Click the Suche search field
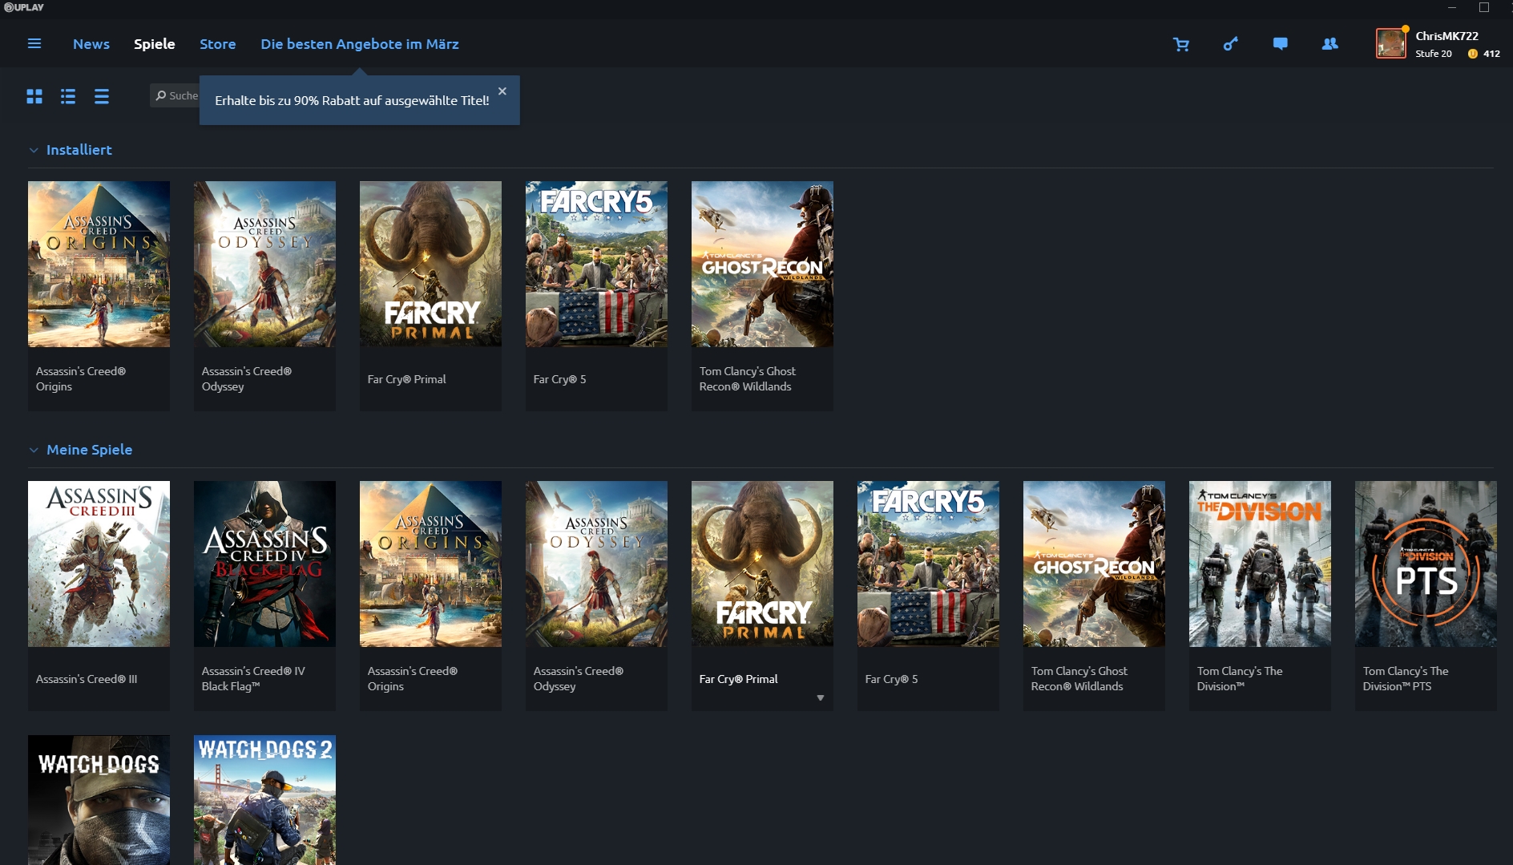 (175, 95)
